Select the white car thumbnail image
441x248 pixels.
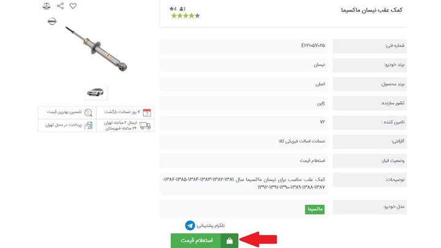click(x=95, y=92)
